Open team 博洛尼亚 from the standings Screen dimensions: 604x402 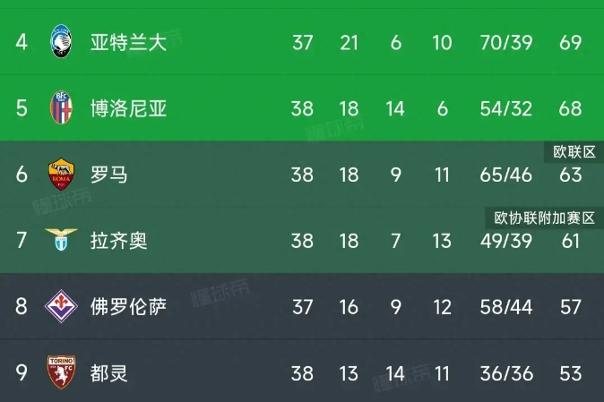[x=129, y=108]
